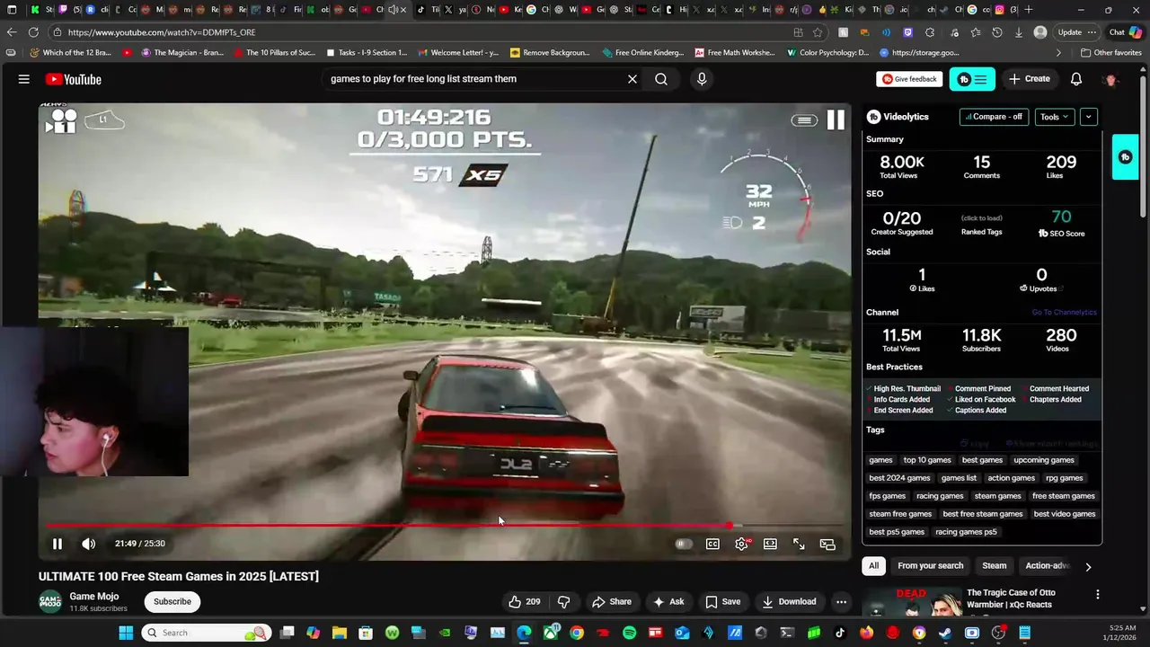
Task: Subscribe to Game Mojo channel
Action: tap(172, 602)
